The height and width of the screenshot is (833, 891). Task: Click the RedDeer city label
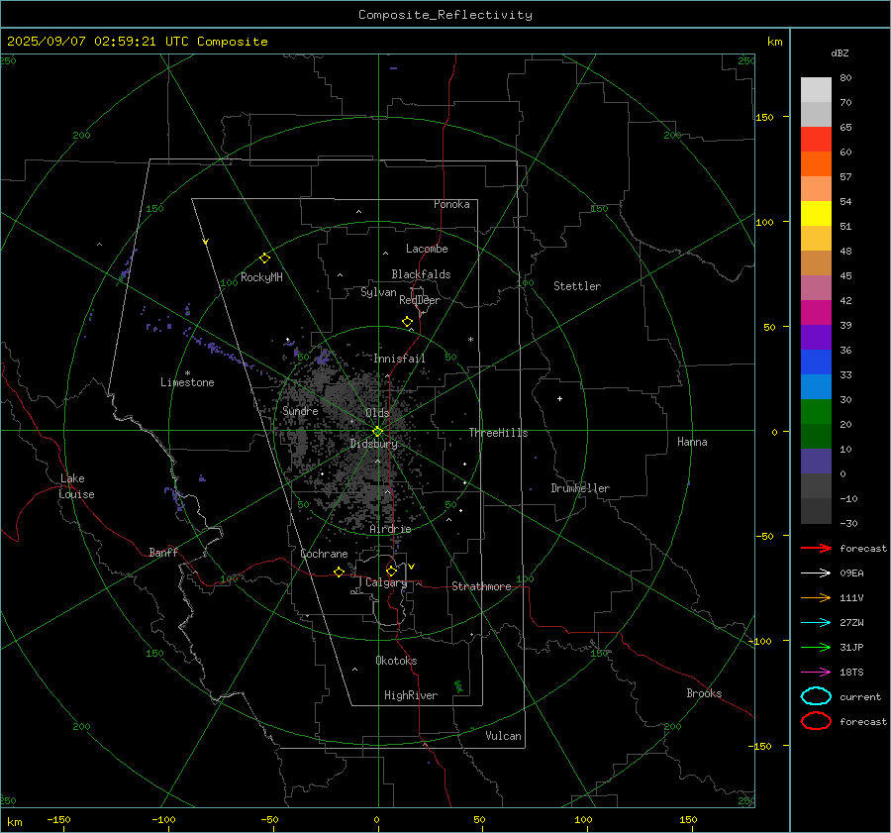[420, 300]
